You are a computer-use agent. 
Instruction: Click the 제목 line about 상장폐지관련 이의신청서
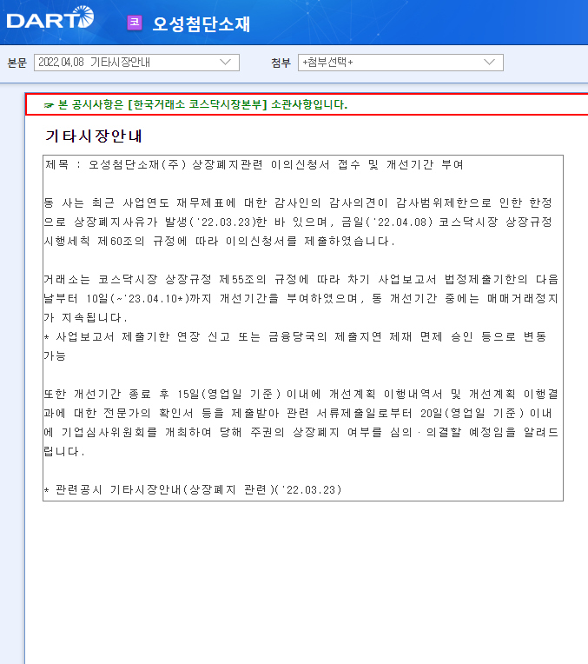point(254,164)
